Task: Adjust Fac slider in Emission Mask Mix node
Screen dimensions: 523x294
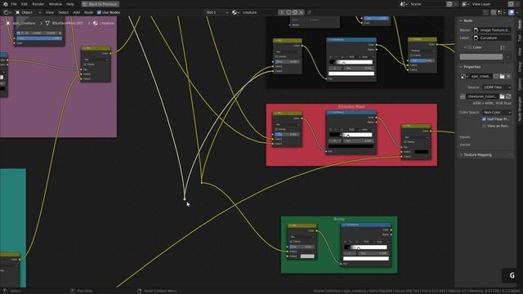Action: point(287,134)
